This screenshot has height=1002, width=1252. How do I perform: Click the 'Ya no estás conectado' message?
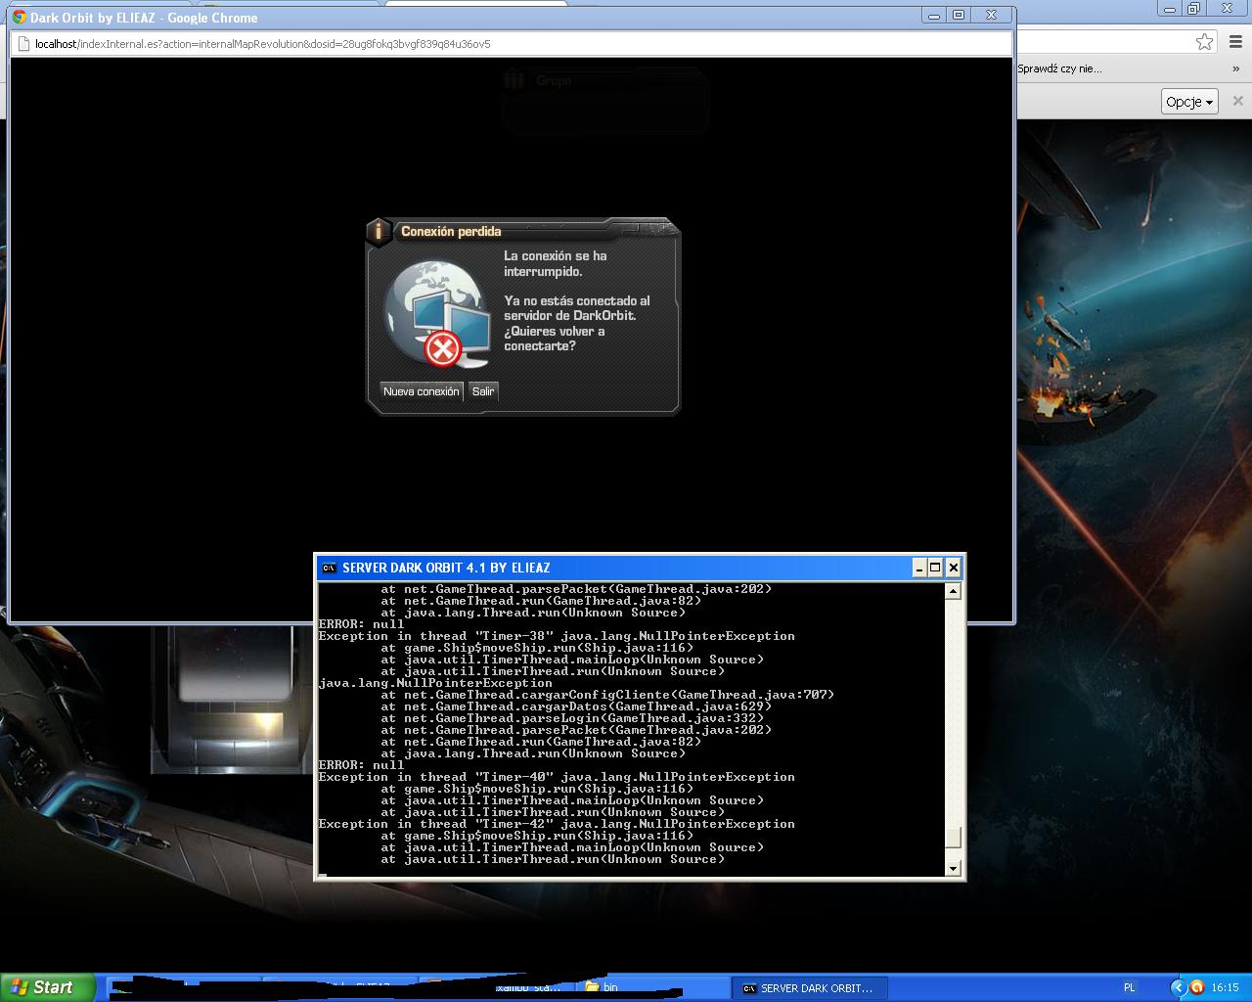tap(576, 308)
